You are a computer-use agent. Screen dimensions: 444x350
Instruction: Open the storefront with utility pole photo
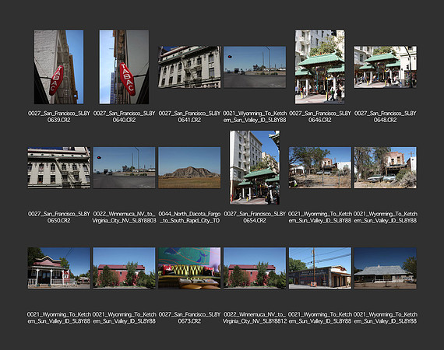[x=320, y=268]
